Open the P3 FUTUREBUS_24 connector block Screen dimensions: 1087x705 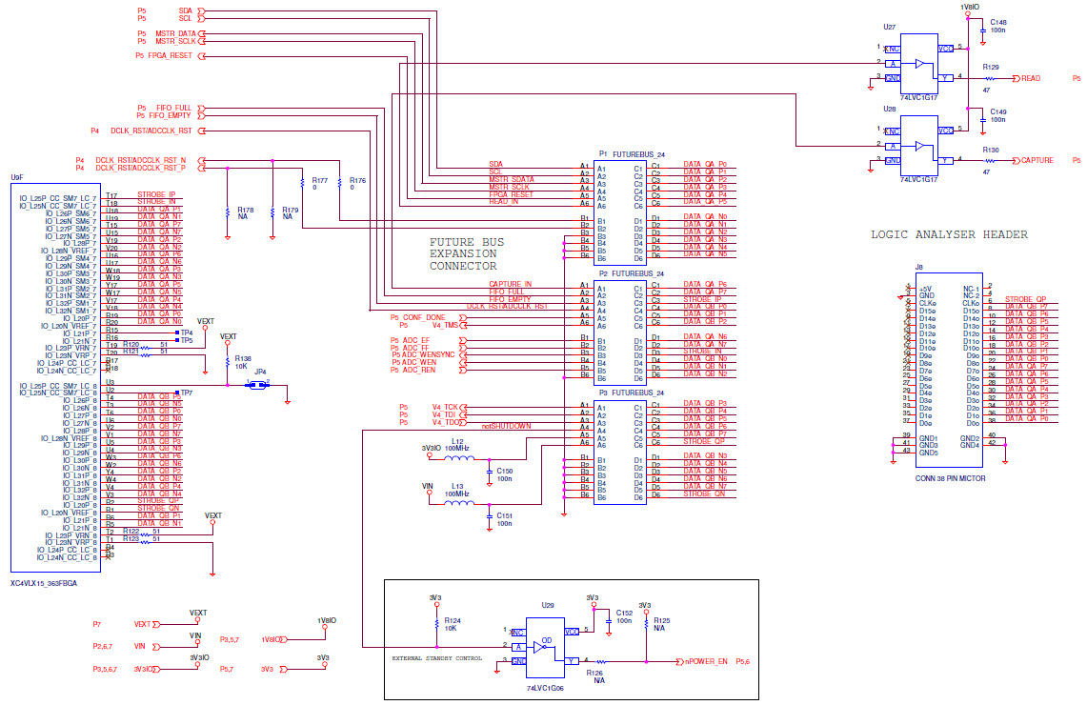618,453
